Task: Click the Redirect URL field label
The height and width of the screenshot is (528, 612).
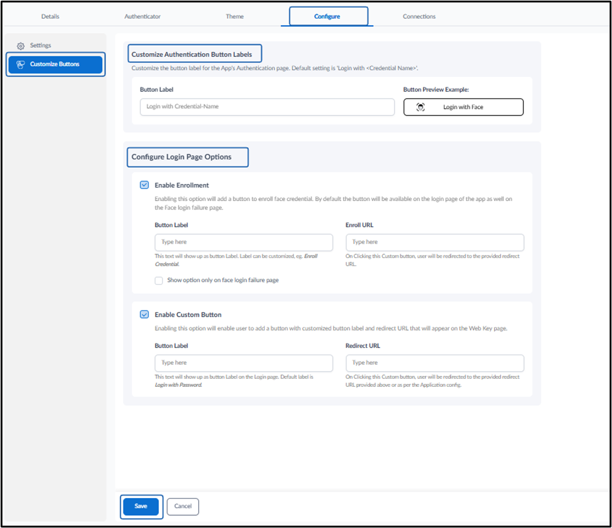Action: 363,346
